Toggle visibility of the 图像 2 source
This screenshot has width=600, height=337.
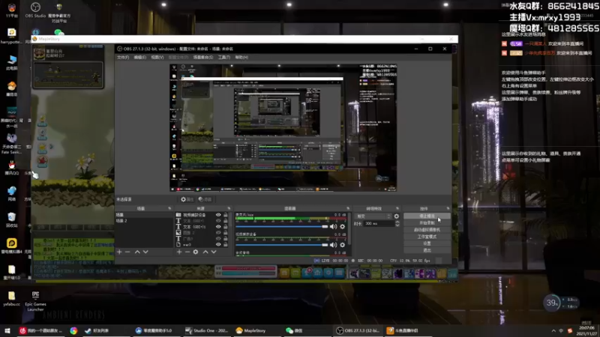tap(218, 233)
